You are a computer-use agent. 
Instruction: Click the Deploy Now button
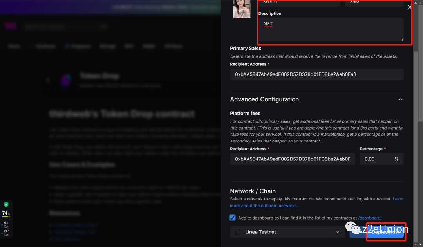tap(386, 232)
